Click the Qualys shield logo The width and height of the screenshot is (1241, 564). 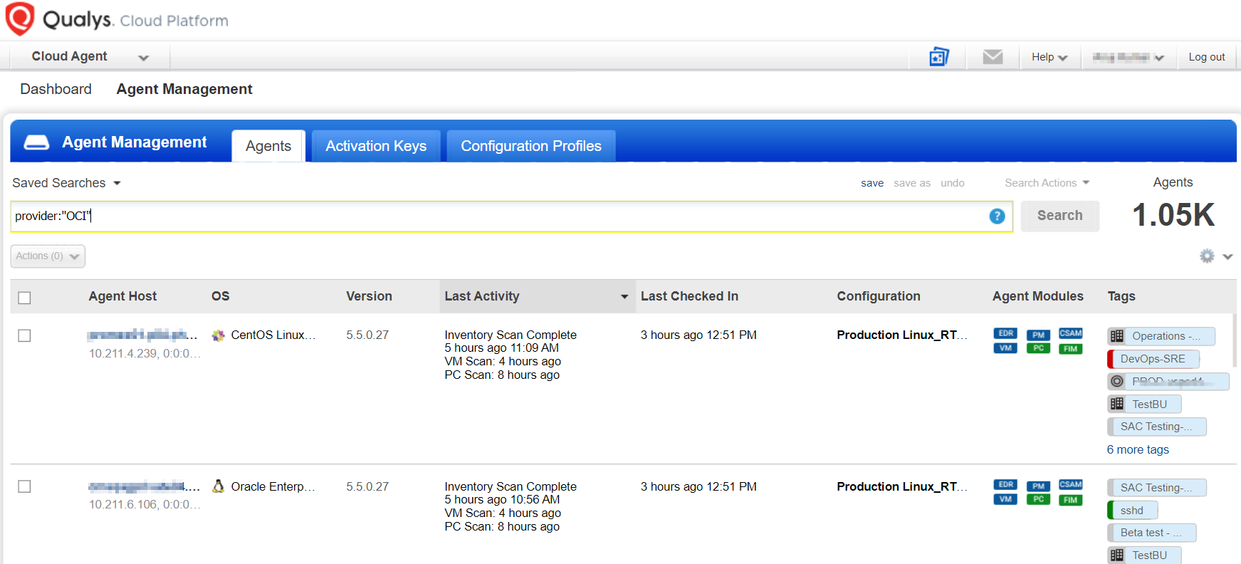(x=20, y=19)
